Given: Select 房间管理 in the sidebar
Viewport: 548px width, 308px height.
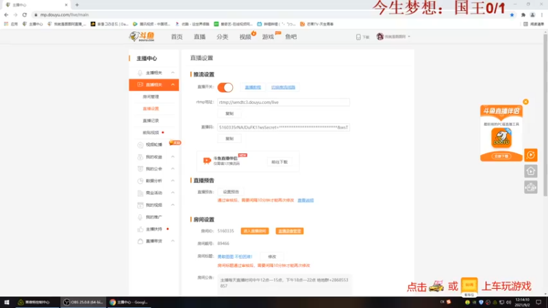Looking at the screenshot, I should [x=151, y=97].
